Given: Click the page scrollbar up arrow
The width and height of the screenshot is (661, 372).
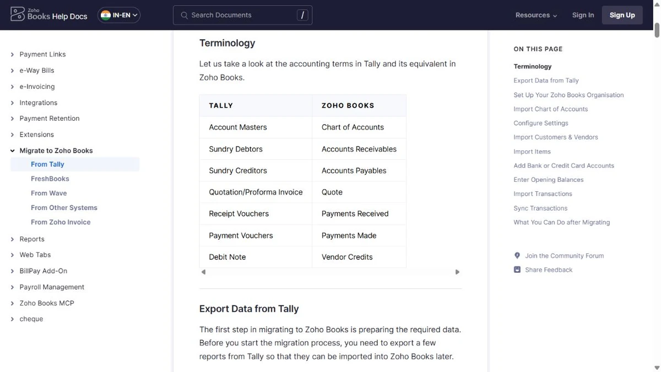Looking at the screenshot, I should 657,3.
